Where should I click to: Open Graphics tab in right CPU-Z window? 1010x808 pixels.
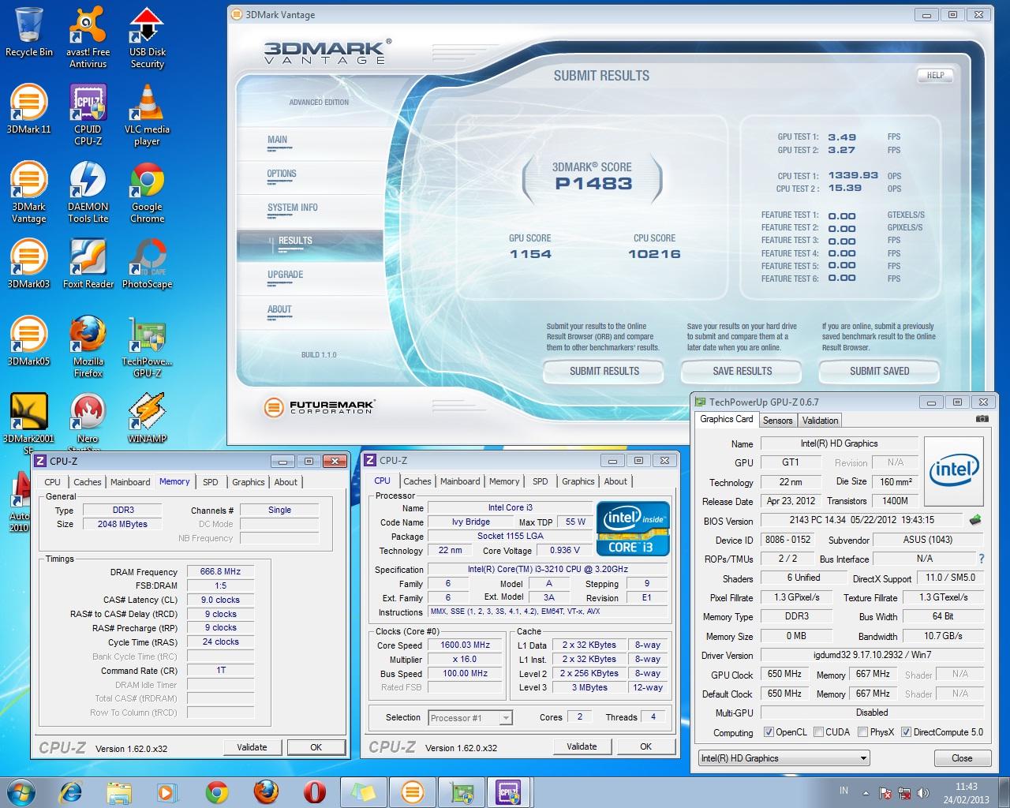tap(578, 481)
